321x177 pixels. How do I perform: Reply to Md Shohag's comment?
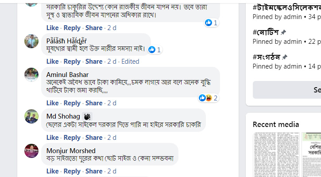click(72, 138)
